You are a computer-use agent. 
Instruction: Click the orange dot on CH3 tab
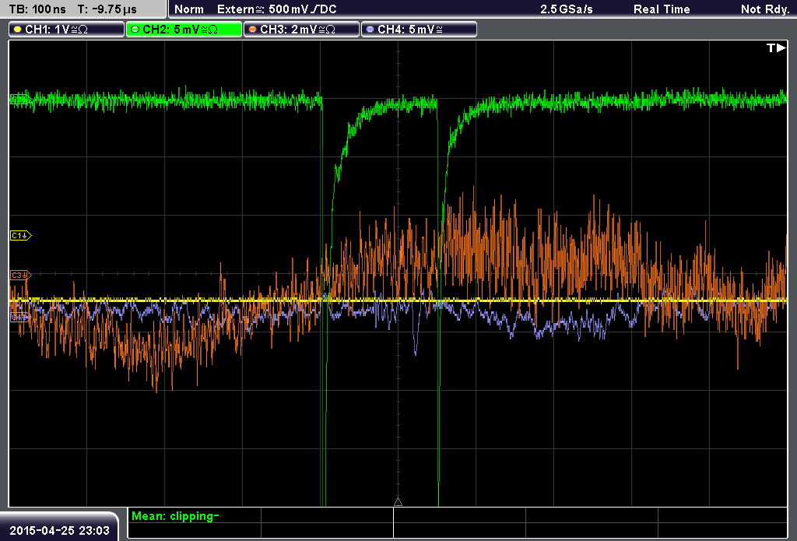[x=253, y=30]
